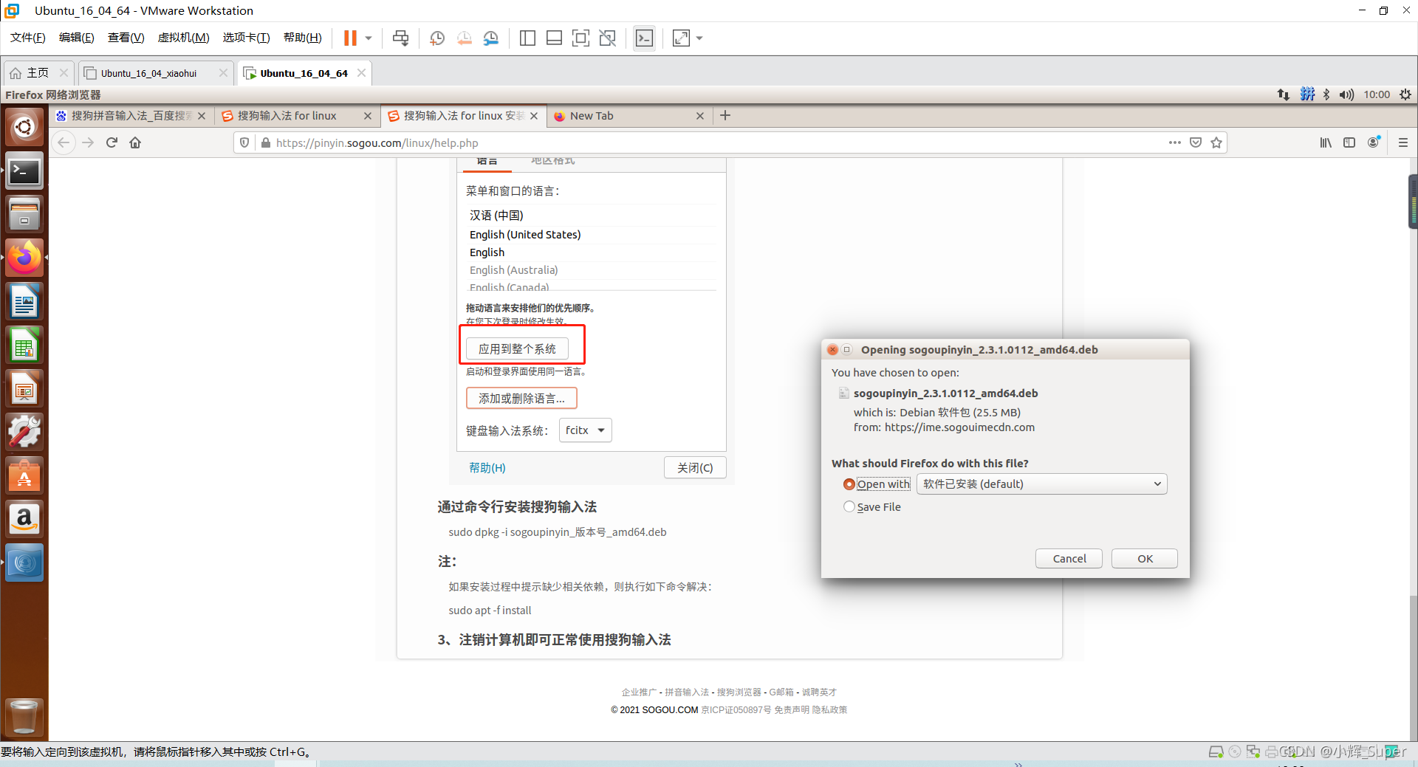
Task: Open Firefox page actions three-dot menu
Action: click(1174, 142)
